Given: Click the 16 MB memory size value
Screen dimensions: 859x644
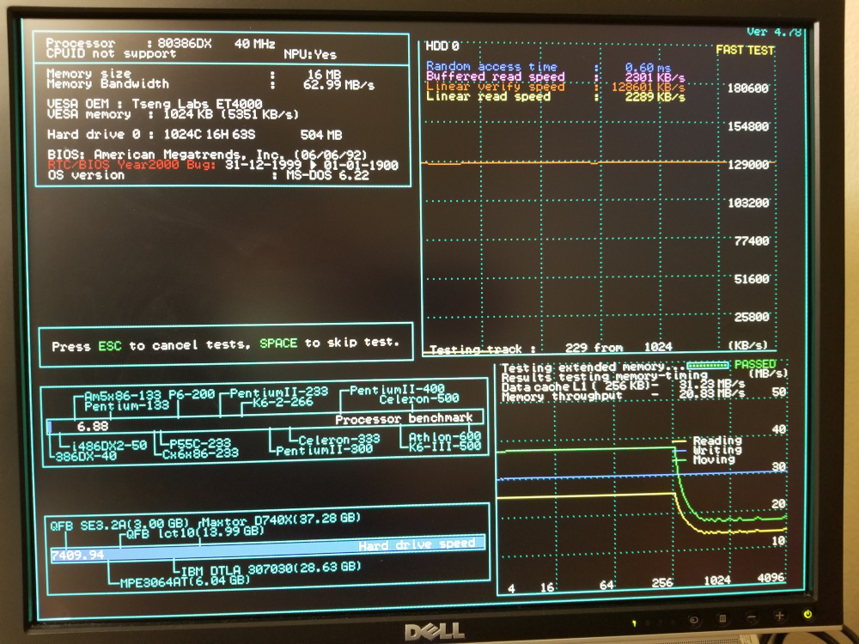Looking at the screenshot, I should pyautogui.click(x=324, y=74).
